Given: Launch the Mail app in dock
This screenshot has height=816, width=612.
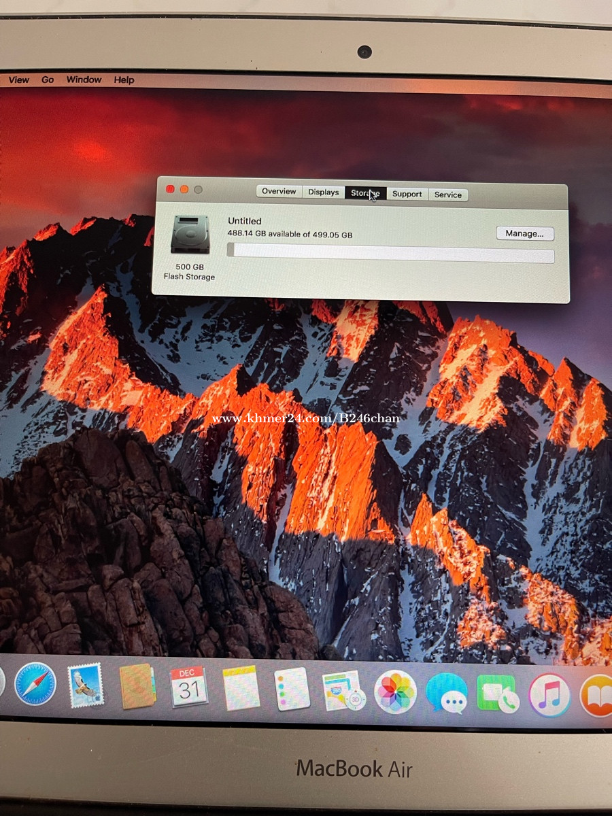Looking at the screenshot, I should [x=86, y=685].
